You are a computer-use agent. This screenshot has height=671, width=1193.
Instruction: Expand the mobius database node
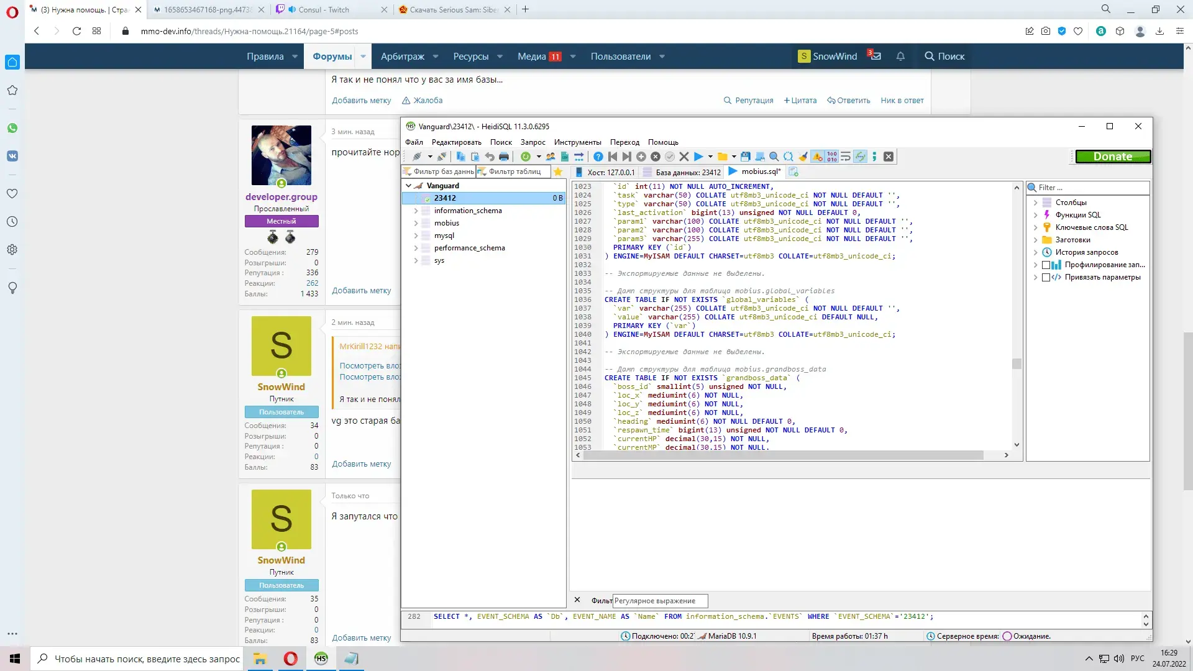[x=416, y=223]
